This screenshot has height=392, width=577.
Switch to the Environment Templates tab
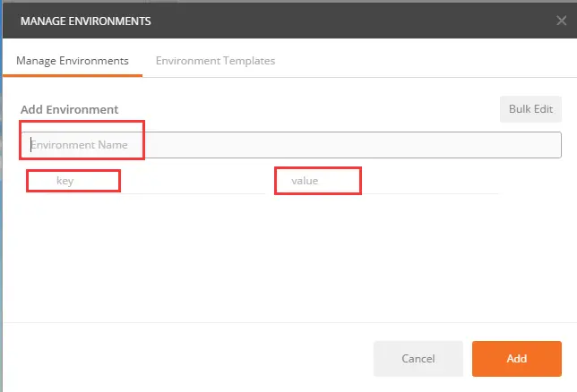click(215, 61)
